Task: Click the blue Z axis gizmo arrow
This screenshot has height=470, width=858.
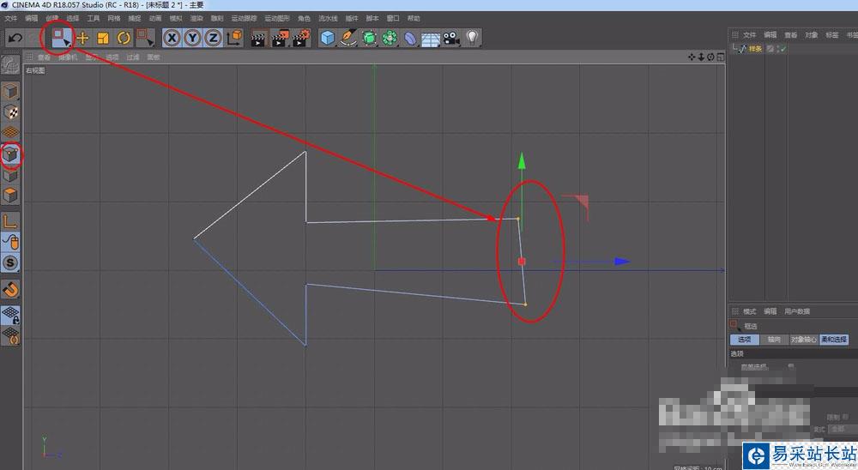Action: 621,262
